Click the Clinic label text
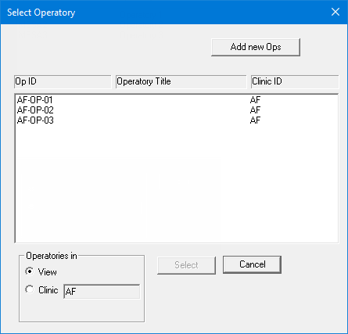Image resolution: width=348 pixels, height=334 pixels. click(48, 290)
